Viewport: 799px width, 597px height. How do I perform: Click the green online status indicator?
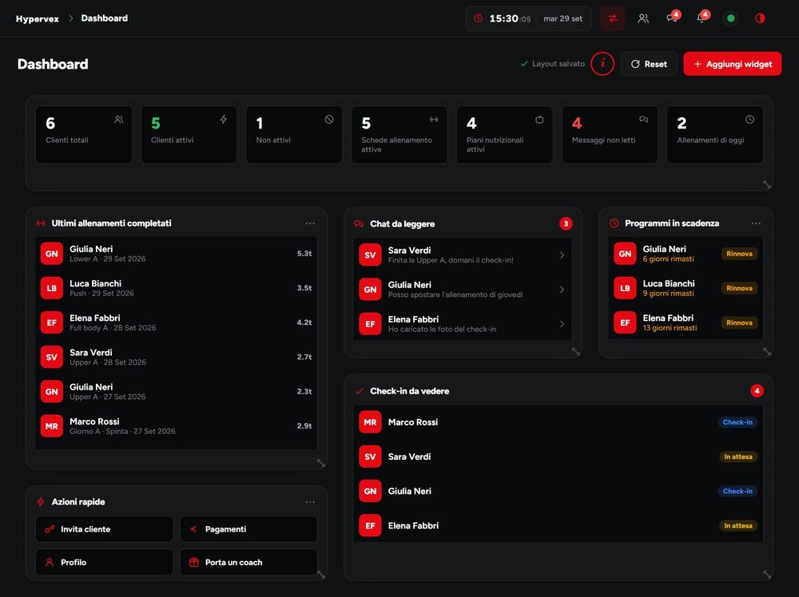(731, 18)
